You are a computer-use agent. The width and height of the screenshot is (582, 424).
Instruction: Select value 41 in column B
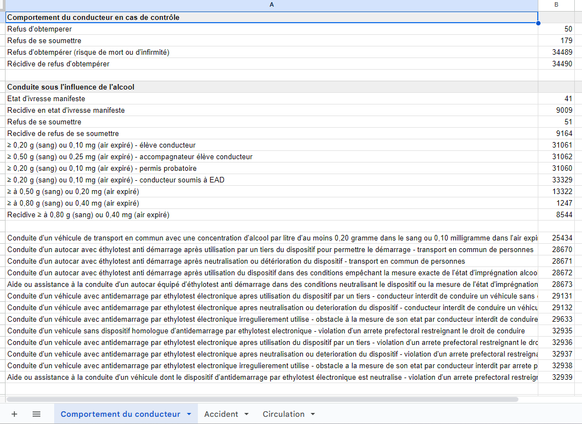(x=556, y=99)
